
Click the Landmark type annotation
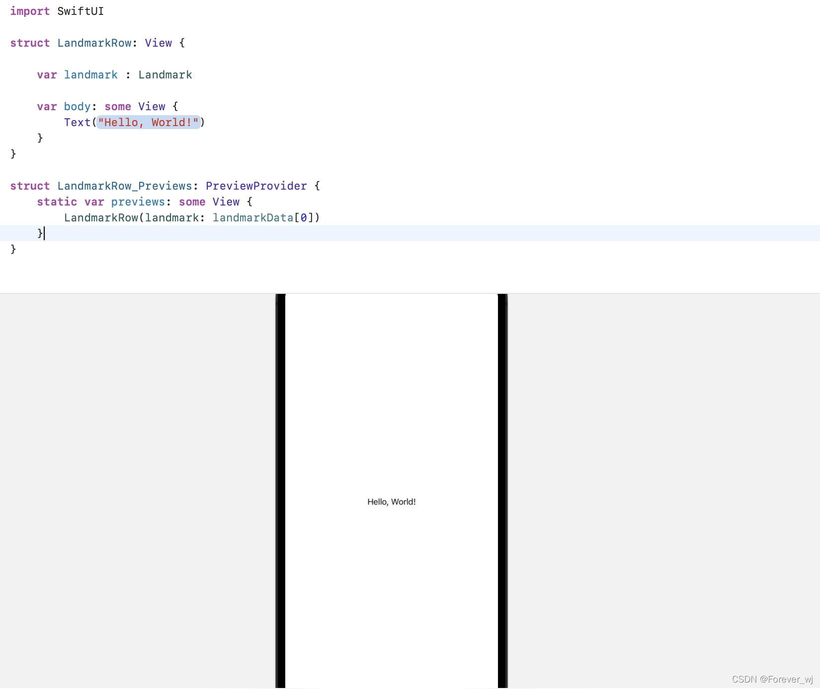click(x=165, y=75)
